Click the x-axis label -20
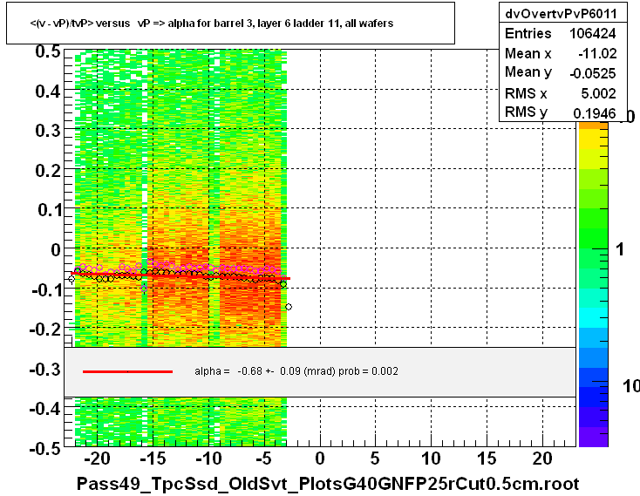Viewport: 640px width, 496px height. click(x=97, y=459)
